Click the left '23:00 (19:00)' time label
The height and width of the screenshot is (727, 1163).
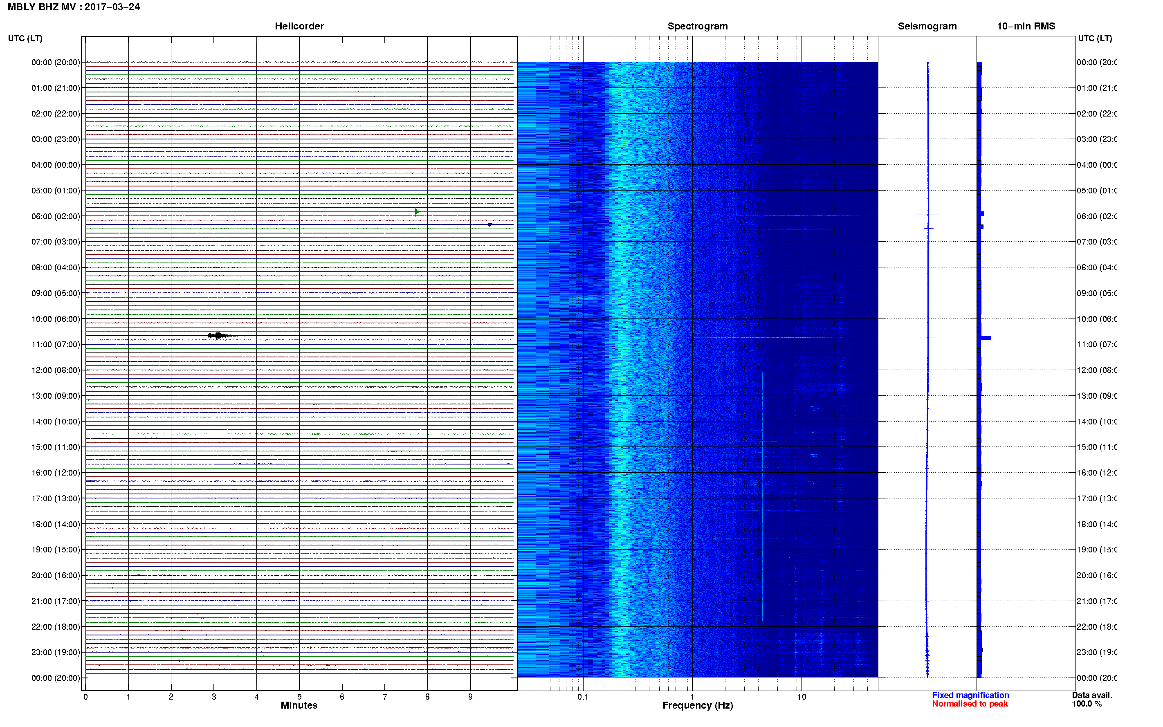tap(56, 653)
